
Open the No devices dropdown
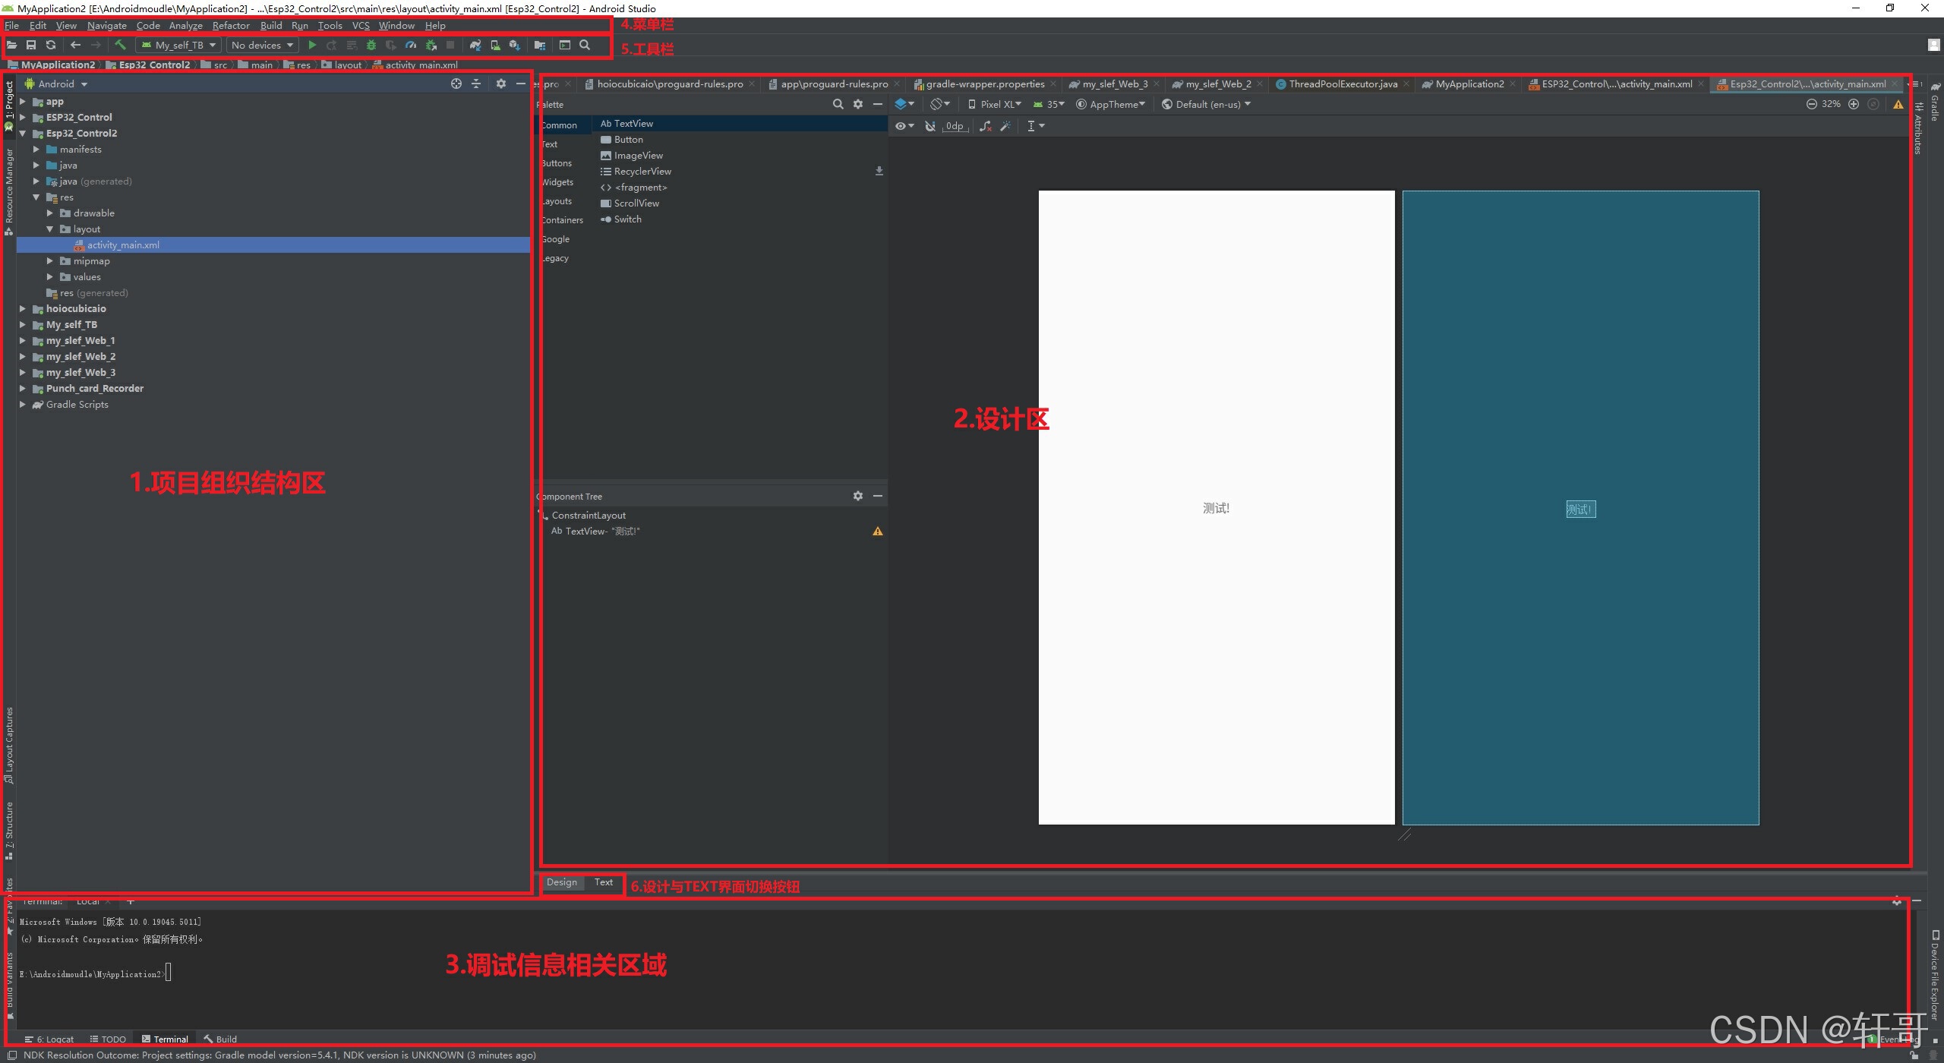tap(262, 46)
